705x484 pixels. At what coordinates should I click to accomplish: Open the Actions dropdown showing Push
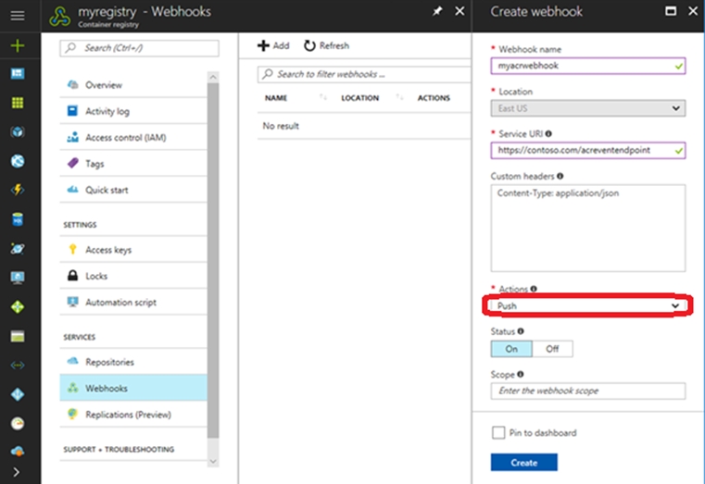pos(588,306)
